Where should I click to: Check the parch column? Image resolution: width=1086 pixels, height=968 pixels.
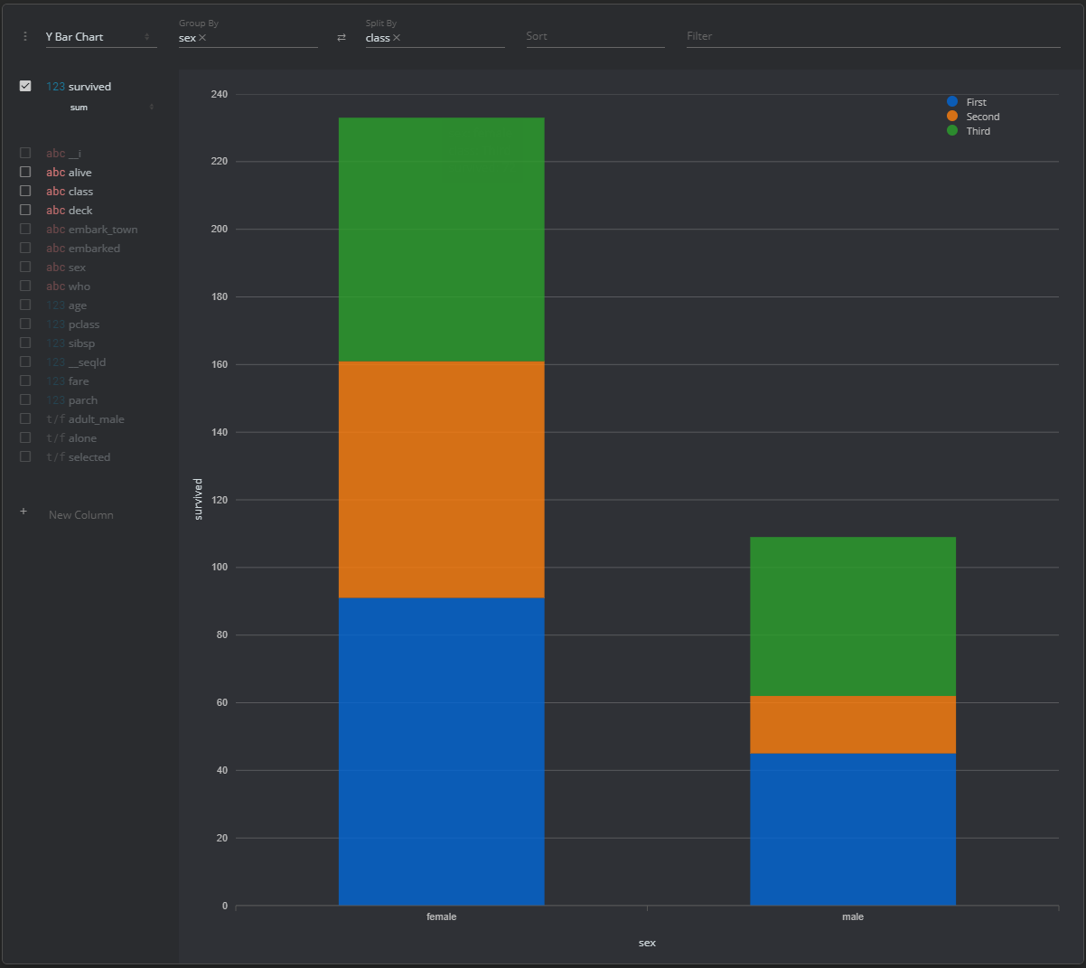(25, 399)
